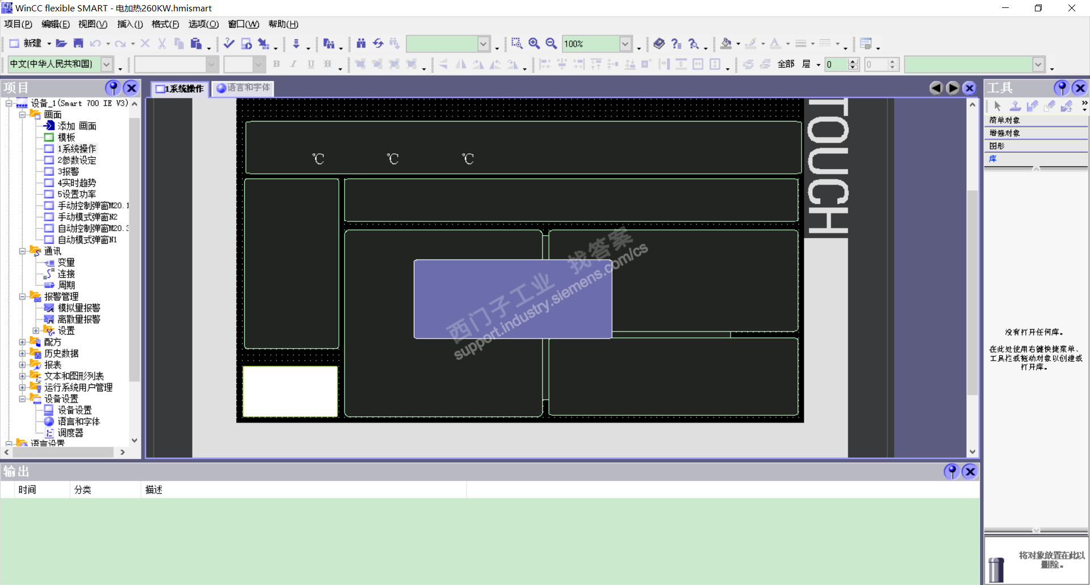
Task: Select 2参数设定 screen in tree
Action: coord(77,160)
